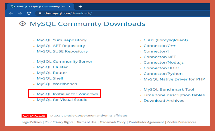Screen dimensions: 215x131
Task: Open Connector/NET link
Action: point(160,57)
